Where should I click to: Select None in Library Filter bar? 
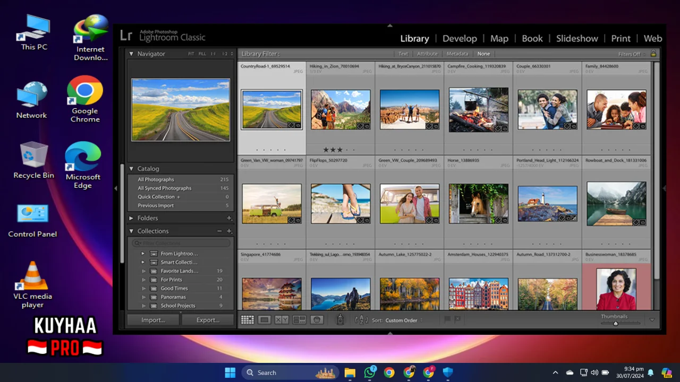click(x=483, y=54)
